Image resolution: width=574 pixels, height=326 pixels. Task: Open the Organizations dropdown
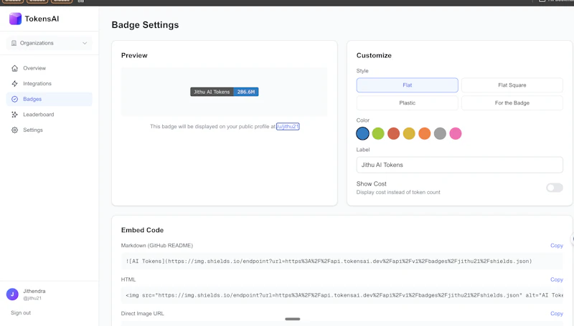coord(50,43)
